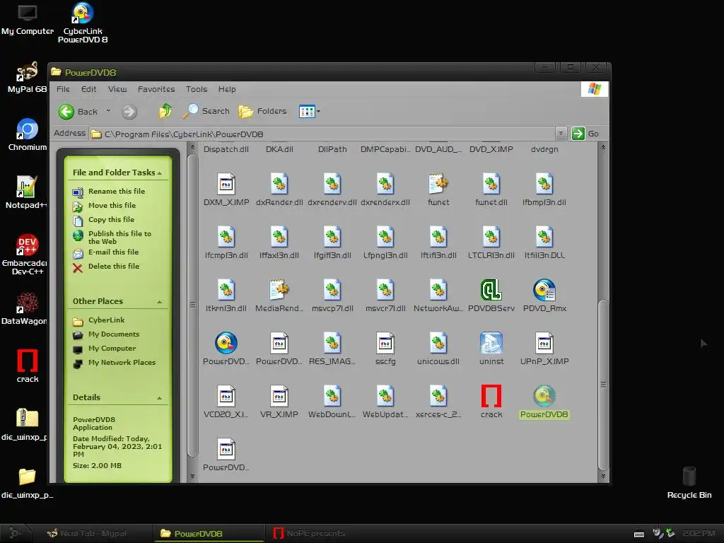
Task: Open the Edit menu
Action: coord(88,89)
